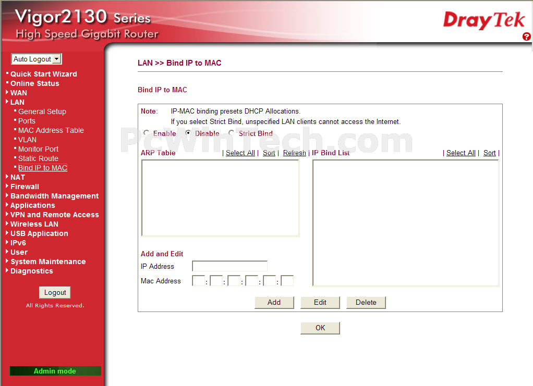The height and width of the screenshot is (386, 533).
Task: Click the 'LAN >> Bind IP to MAC' heading
Action: coord(179,63)
